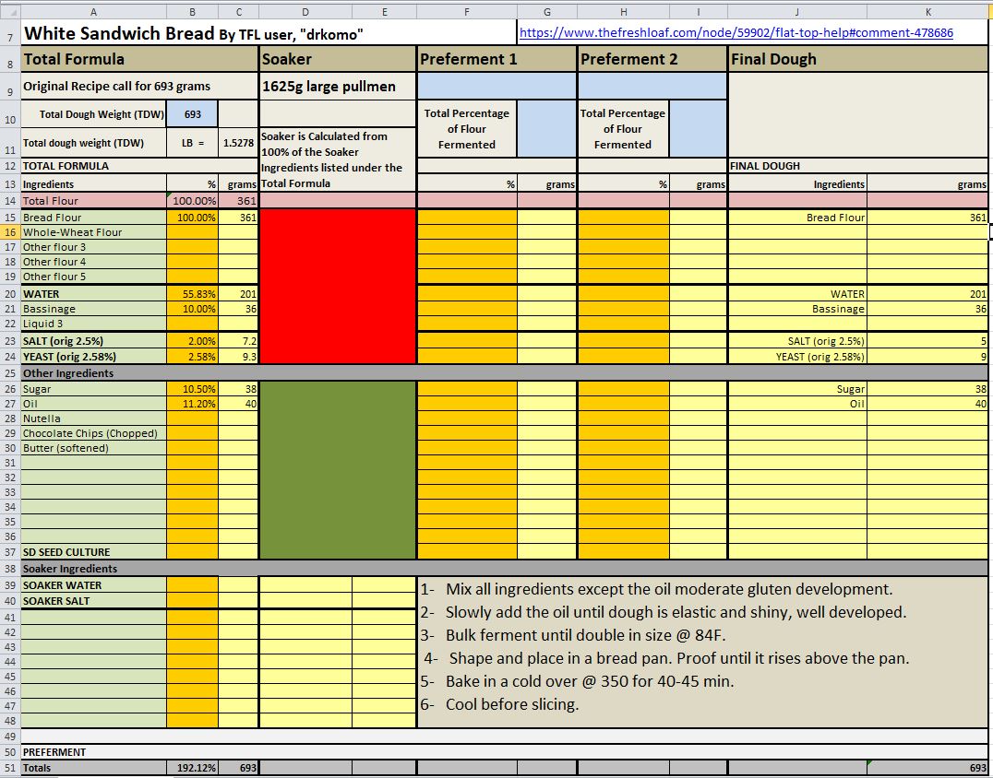Click the YEAST 2.58% percentage cell
Screen dimensions: 993x778
click(x=193, y=356)
